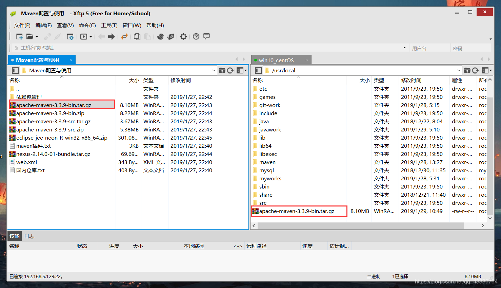Click the remote pane horizontal scrollbar
501x288 pixels.
click(x=361, y=226)
